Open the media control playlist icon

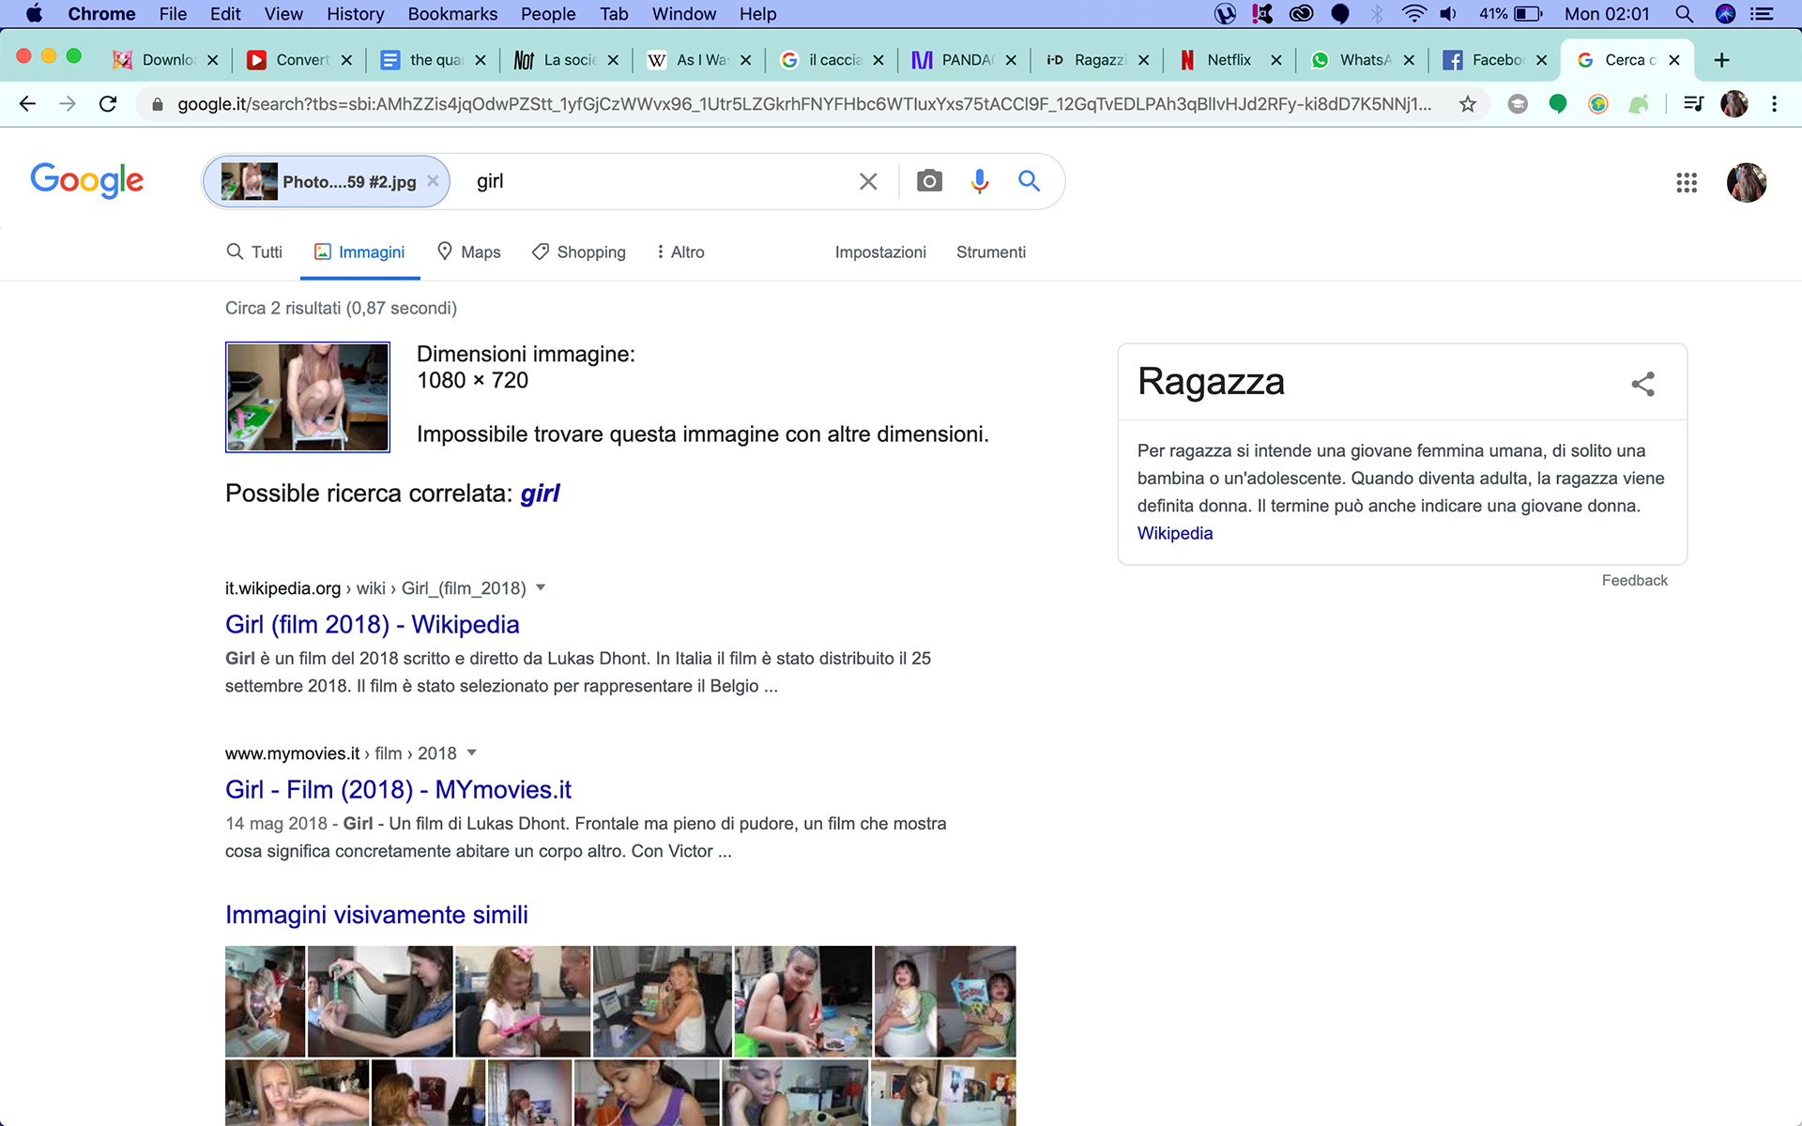click(x=1693, y=104)
